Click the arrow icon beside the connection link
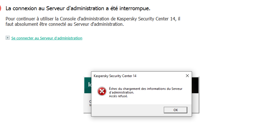270x140 pixels. tap(8, 38)
